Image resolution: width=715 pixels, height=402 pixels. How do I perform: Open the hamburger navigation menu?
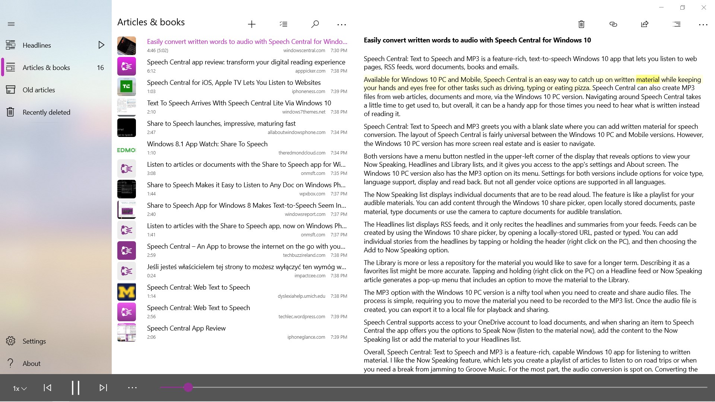[11, 24]
